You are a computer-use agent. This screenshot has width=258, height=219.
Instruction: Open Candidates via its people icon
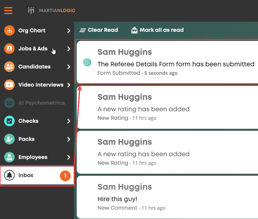point(9,67)
